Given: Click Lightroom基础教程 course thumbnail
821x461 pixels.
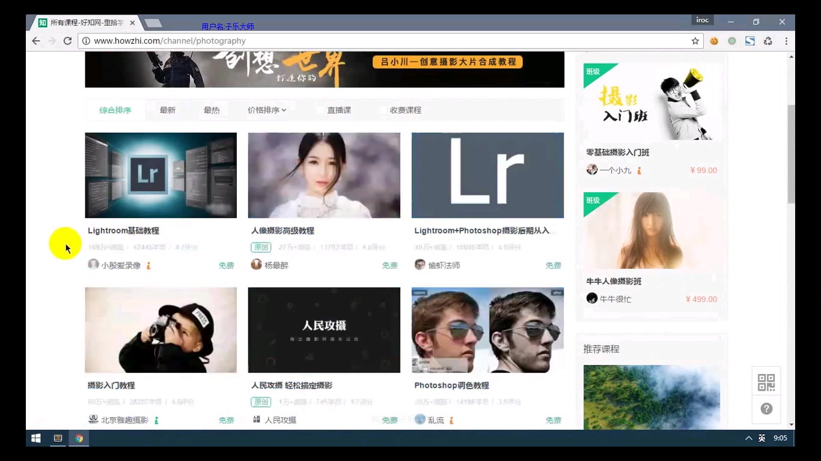Looking at the screenshot, I should coord(161,175).
